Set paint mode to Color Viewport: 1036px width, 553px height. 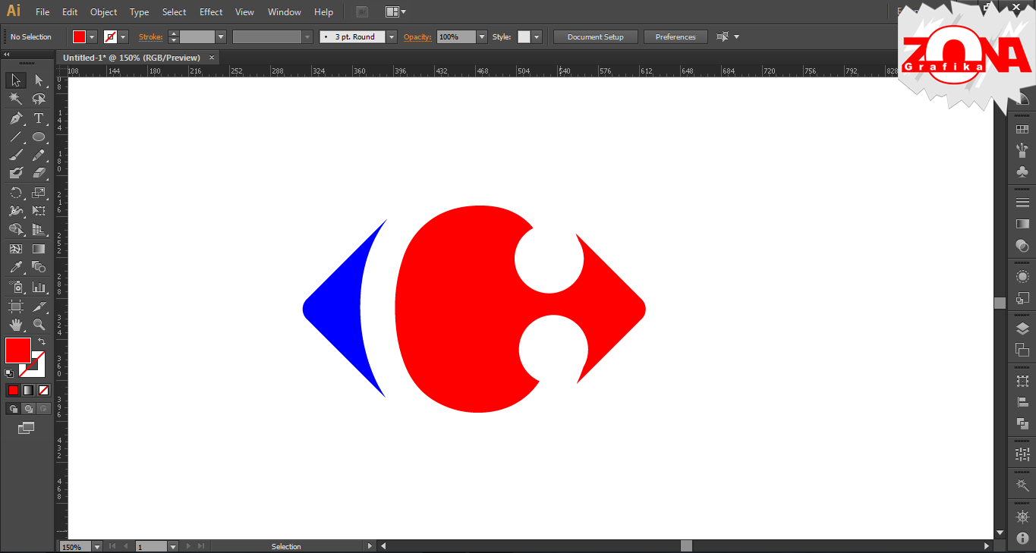point(13,390)
